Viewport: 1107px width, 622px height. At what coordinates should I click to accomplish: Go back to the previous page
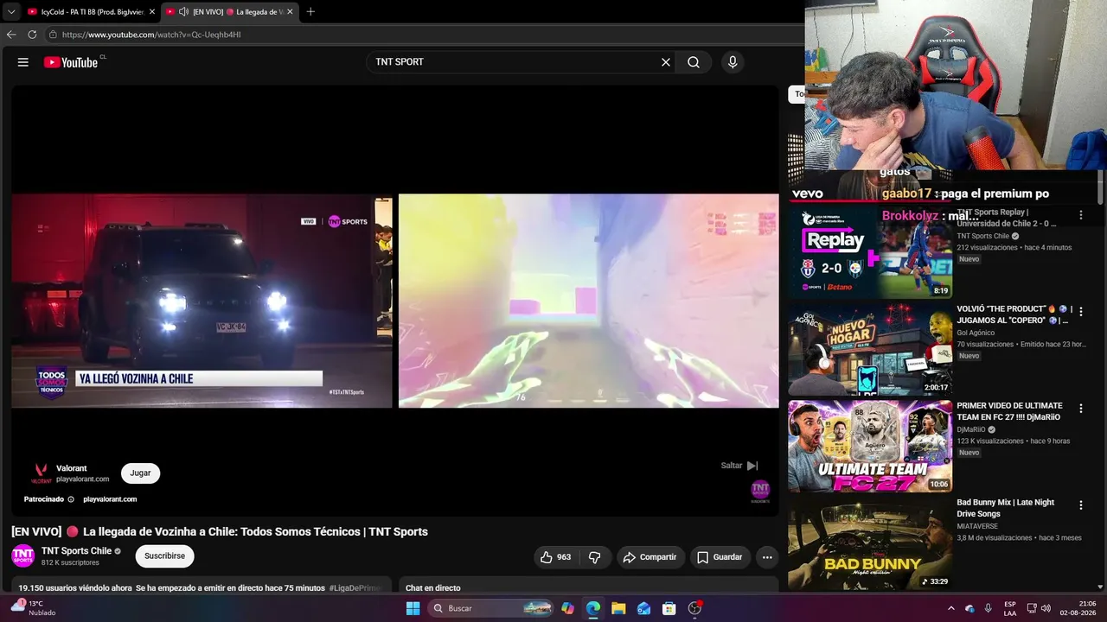(11, 35)
